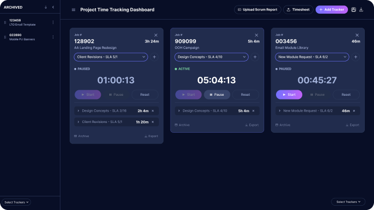The height and width of the screenshot is (210, 374).
Task: Open options menu for archived 022890
Action: tap(53, 37)
